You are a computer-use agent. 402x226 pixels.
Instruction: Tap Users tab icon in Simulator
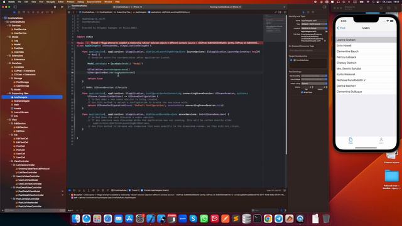(x=381, y=140)
